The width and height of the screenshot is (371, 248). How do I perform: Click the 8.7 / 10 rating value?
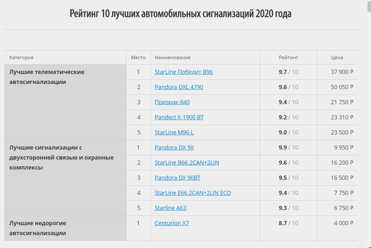288,223
